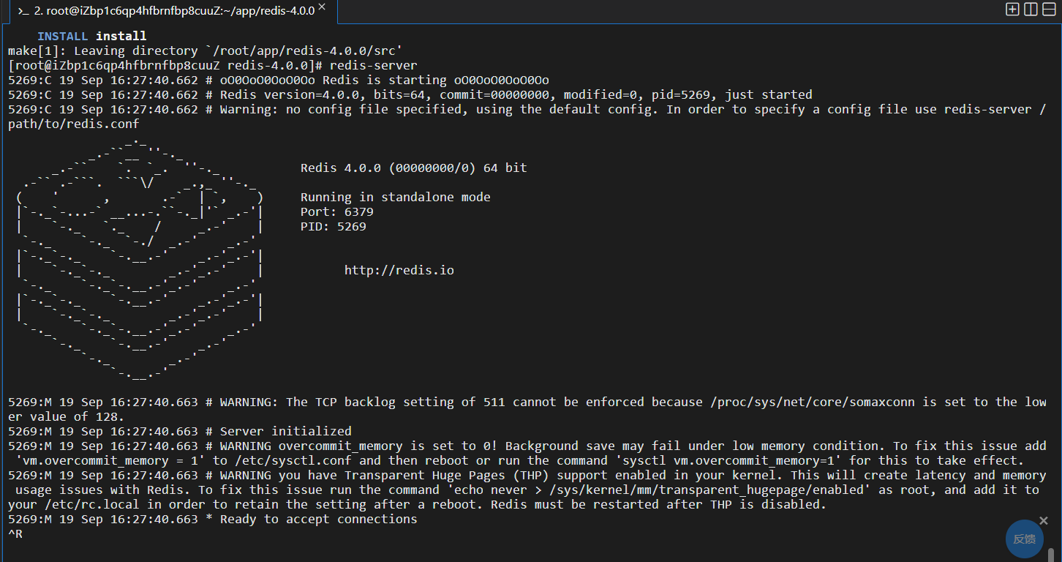This screenshot has width=1062, height=562.
Task: Click the 'Server initialized' log line
Action: (180, 431)
